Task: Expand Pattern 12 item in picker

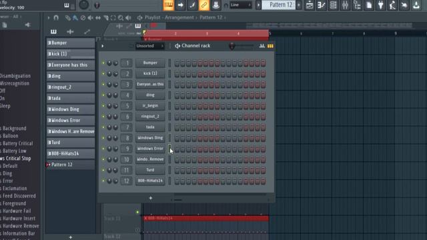Action: (48, 165)
